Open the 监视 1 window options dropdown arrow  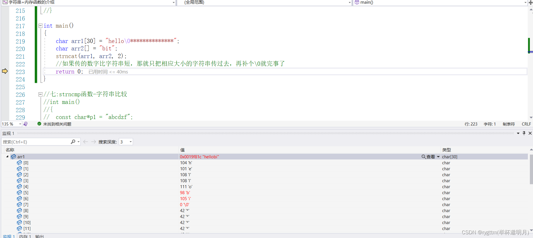pos(518,133)
